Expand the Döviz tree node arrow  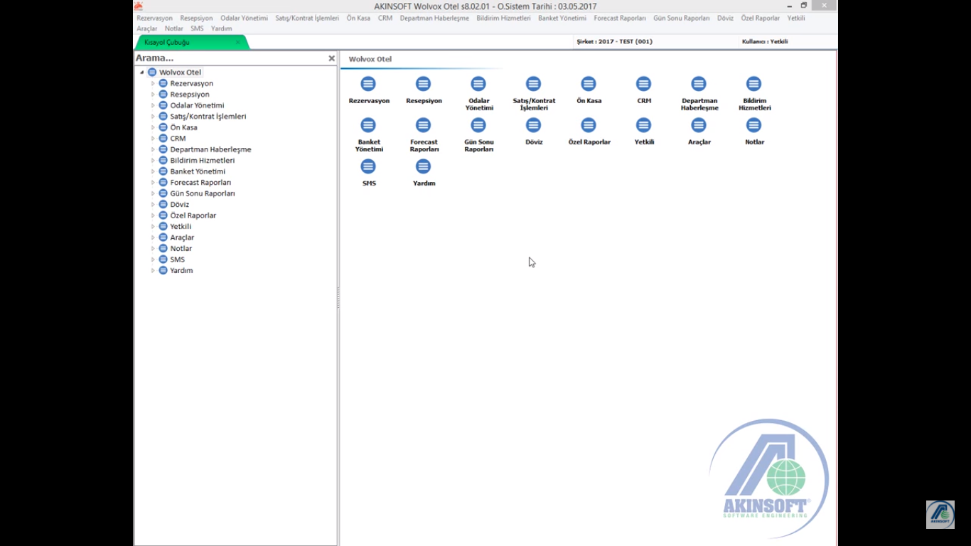pos(153,205)
